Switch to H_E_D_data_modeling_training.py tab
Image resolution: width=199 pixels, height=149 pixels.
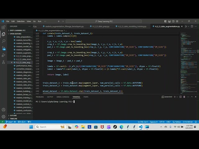(x=131, y=26)
